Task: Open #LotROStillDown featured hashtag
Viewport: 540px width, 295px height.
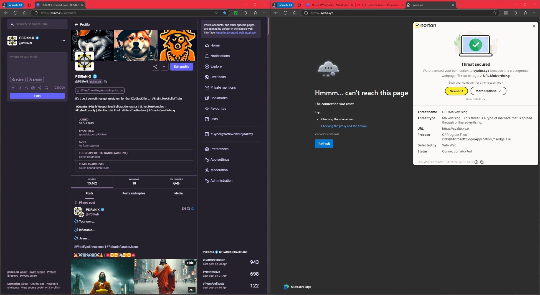Action: 214,260
